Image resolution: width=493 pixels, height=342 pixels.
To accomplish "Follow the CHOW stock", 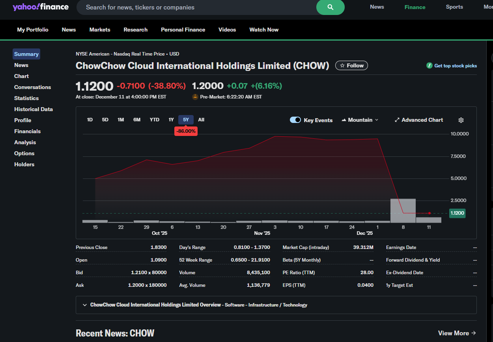I will pos(351,66).
